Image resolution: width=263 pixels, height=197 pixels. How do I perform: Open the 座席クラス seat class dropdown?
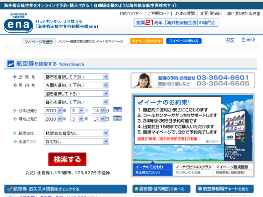click(x=76, y=141)
